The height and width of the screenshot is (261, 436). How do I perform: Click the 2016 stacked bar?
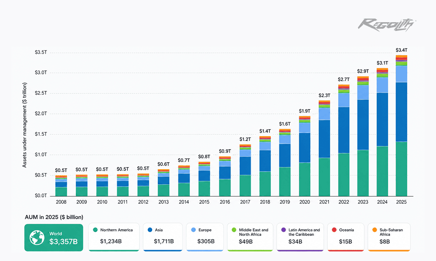click(x=225, y=176)
